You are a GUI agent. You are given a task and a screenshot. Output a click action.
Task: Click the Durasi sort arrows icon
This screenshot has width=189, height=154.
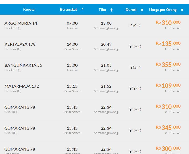[x=142, y=10]
